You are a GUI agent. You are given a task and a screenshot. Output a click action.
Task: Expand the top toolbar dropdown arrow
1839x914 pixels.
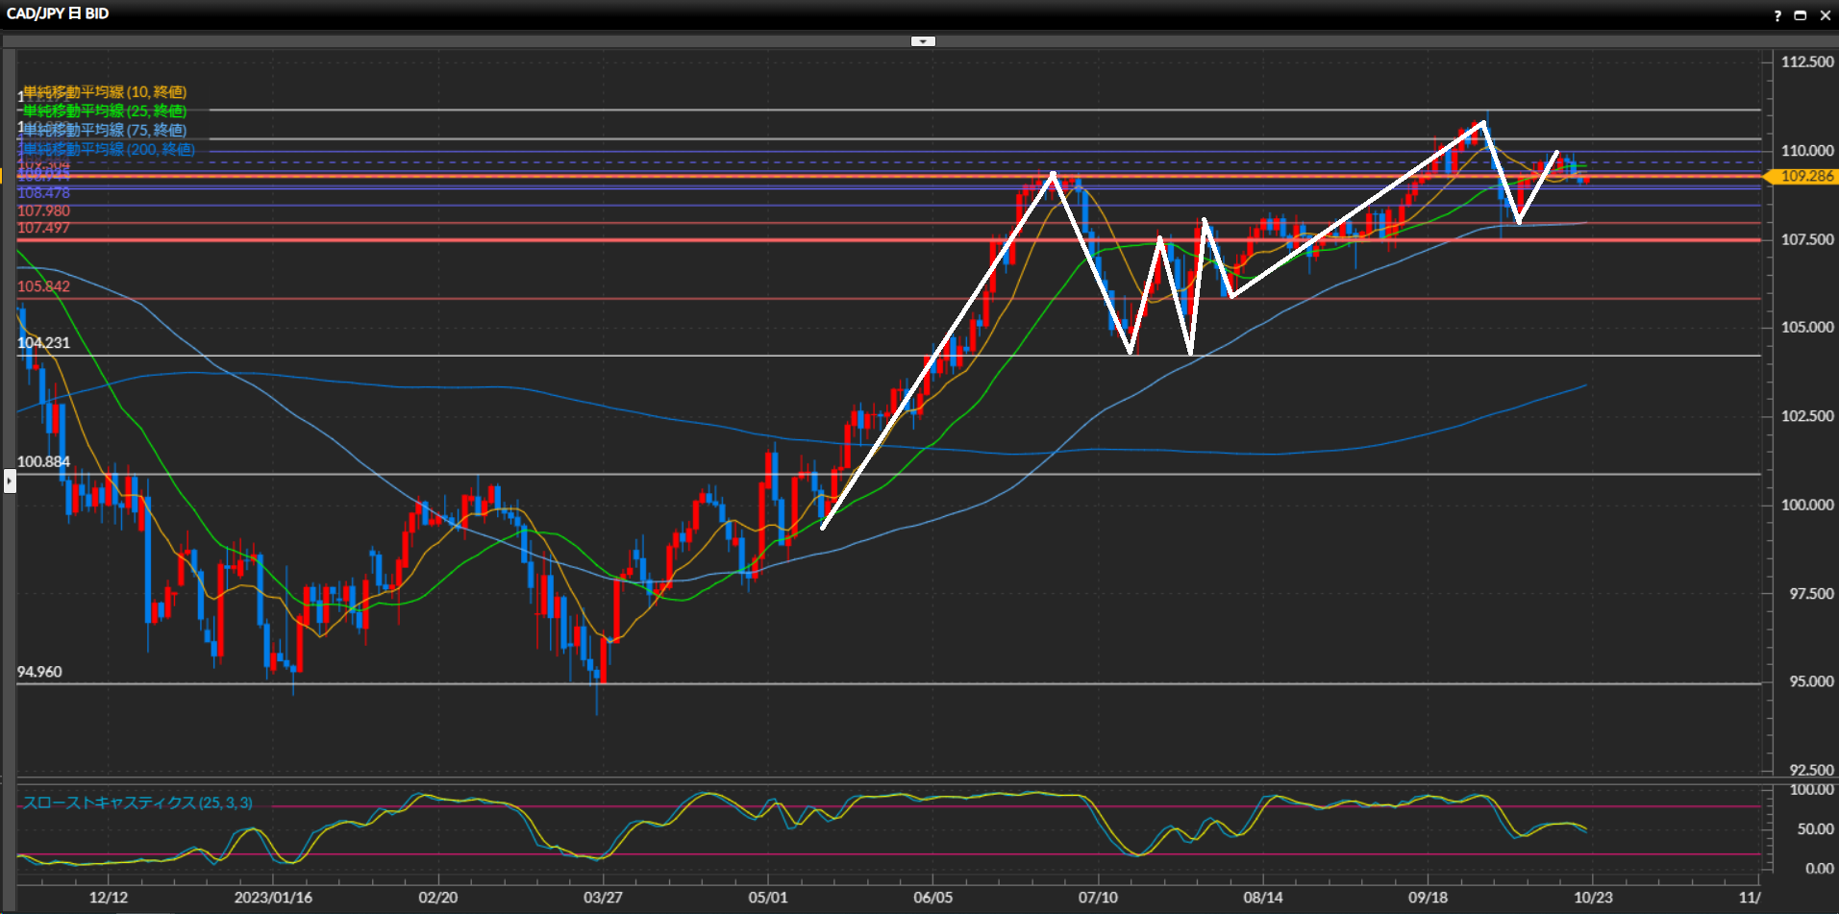pyautogui.click(x=923, y=41)
